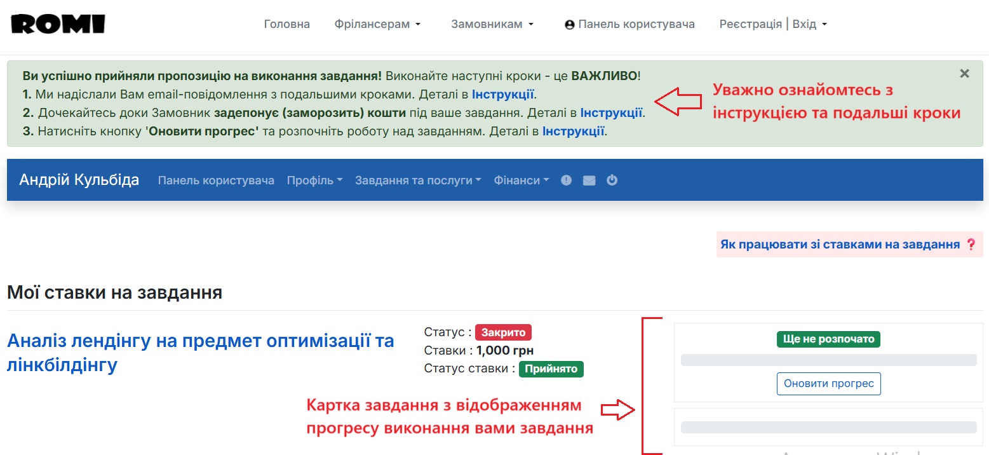This screenshot has height=455, width=989.
Task: Open the Профіль dropdown
Action: 314,180
